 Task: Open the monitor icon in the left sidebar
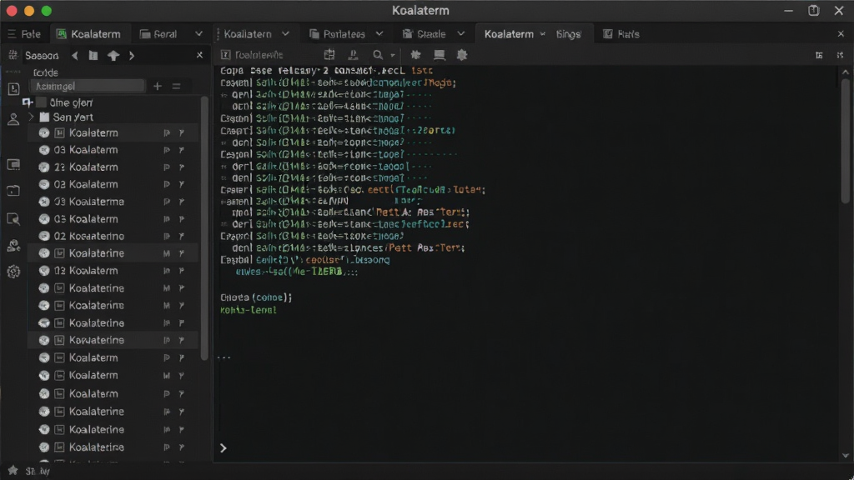[x=13, y=164]
